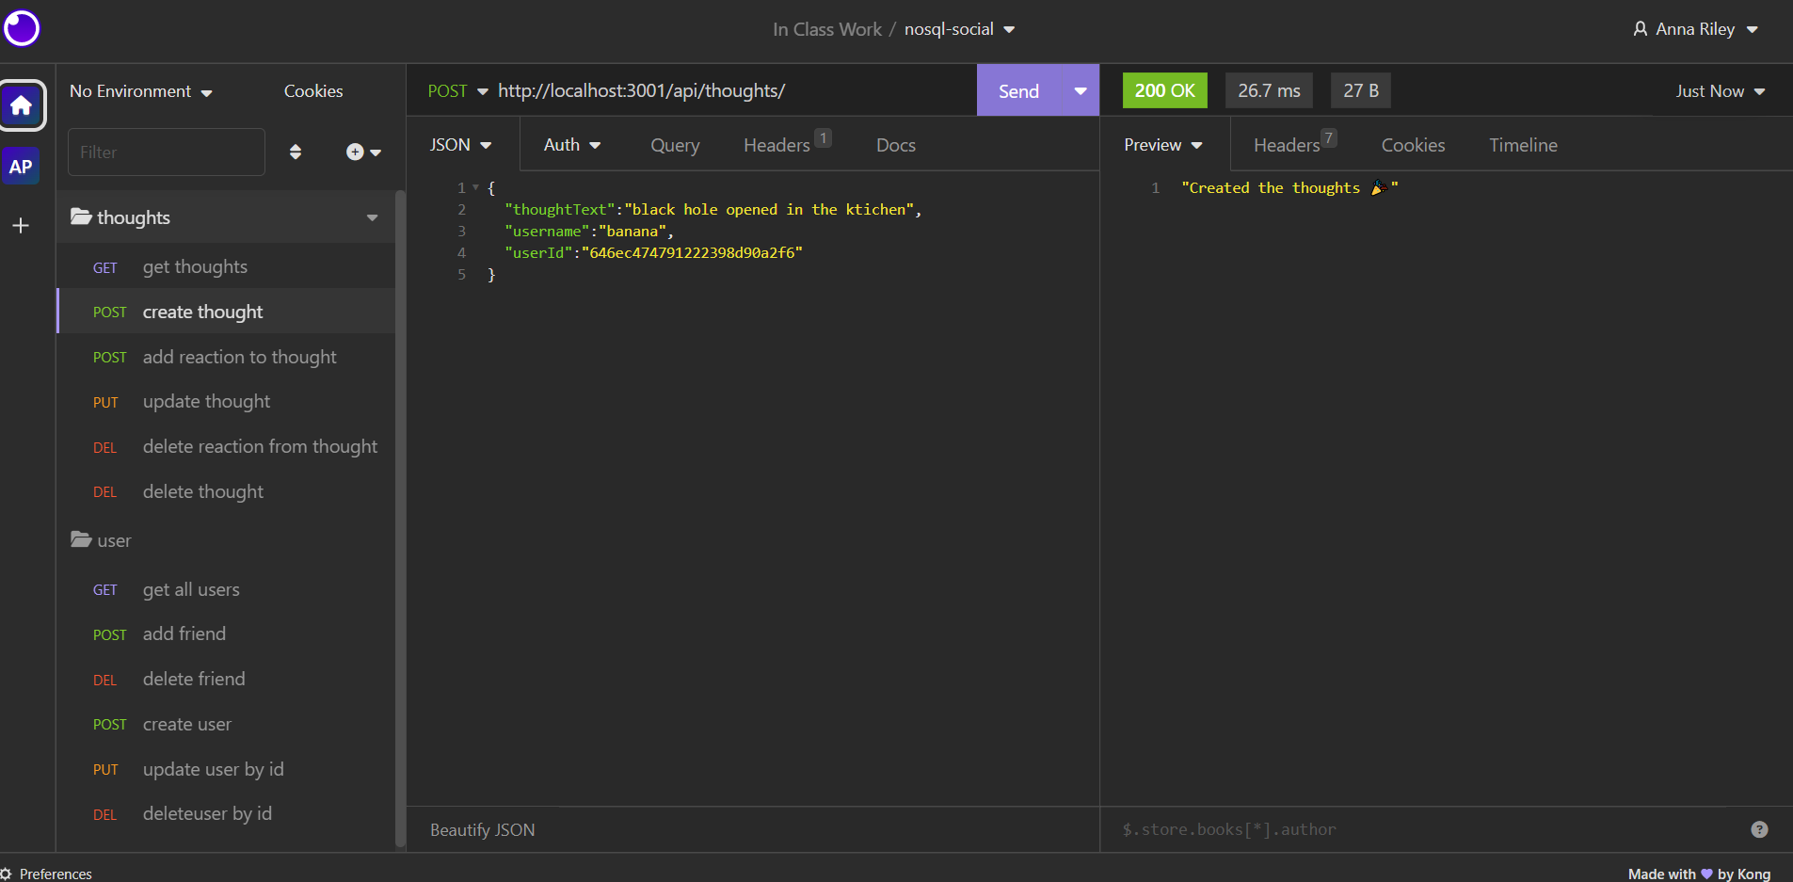
Task: Click the Insomnia home icon in sidebar
Action: 21,105
